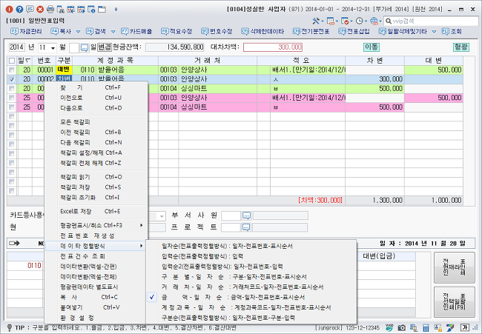Click the day lookup speech bubble icon
The width and height of the screenshot is (482, 334).
(x=85, y=47)
